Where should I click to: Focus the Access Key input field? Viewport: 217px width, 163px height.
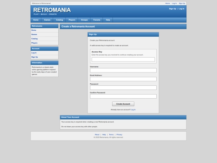click(123, 60)
